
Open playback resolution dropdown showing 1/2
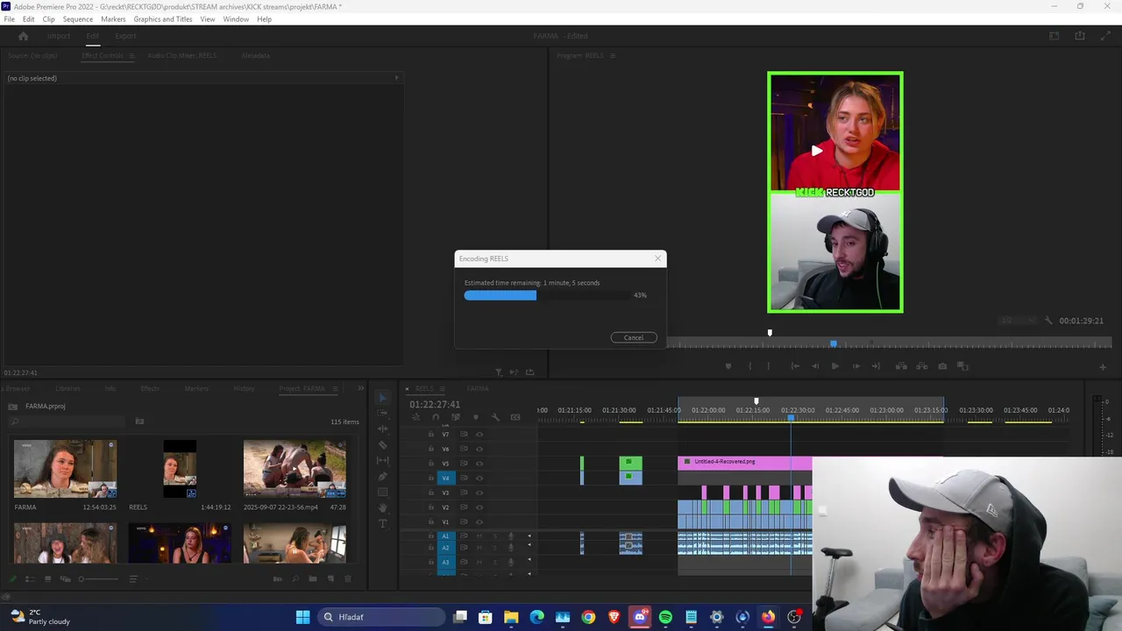click(1018, 321)
